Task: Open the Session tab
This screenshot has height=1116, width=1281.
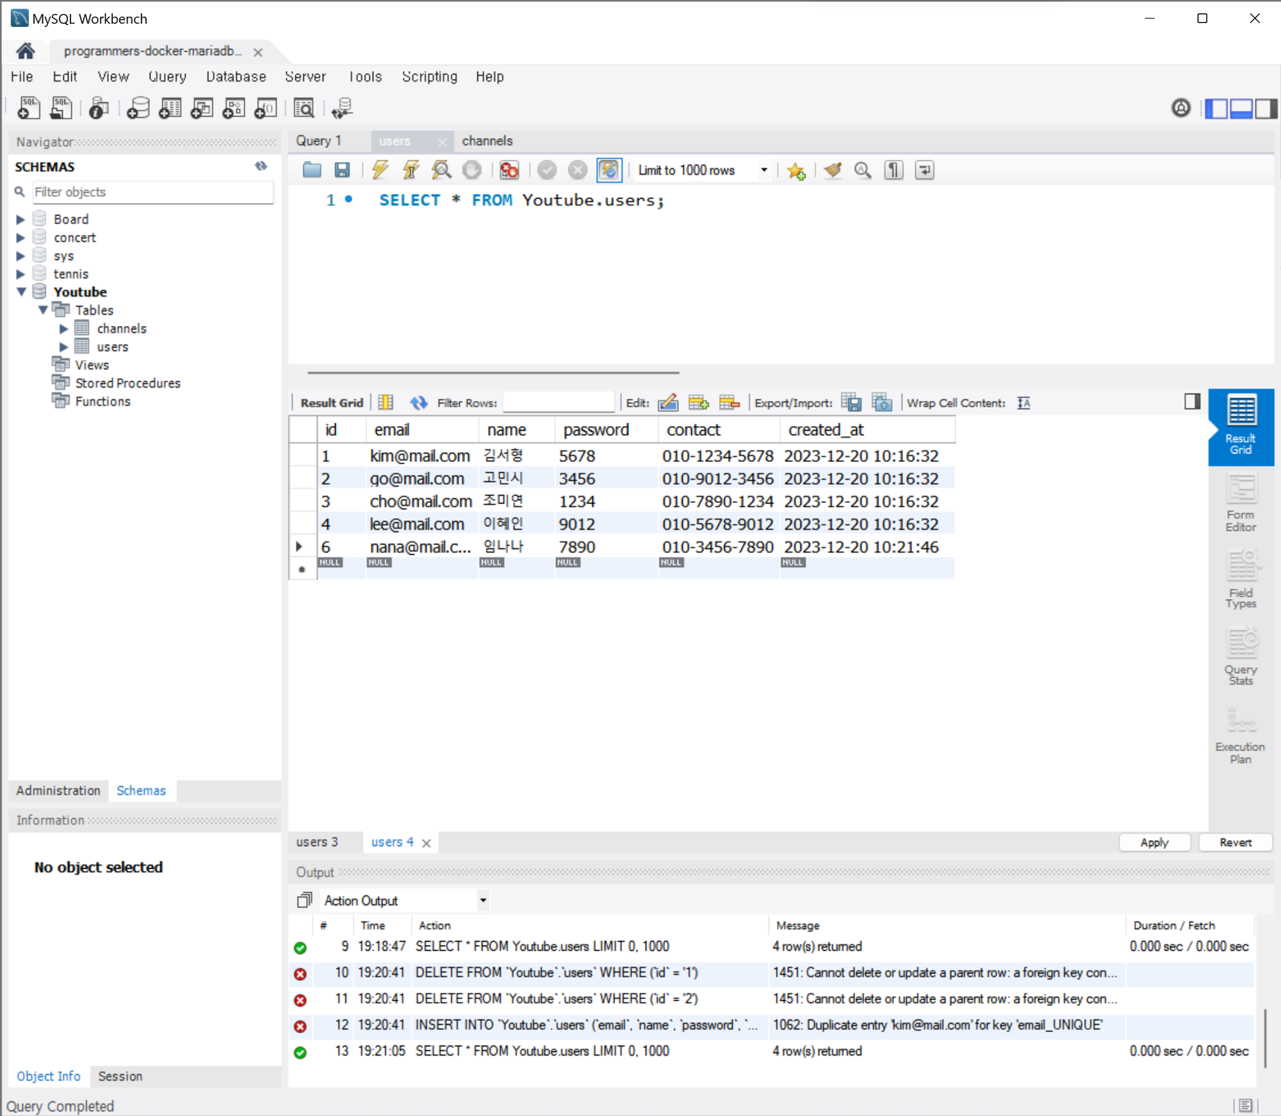Action: pos(120,1076)
